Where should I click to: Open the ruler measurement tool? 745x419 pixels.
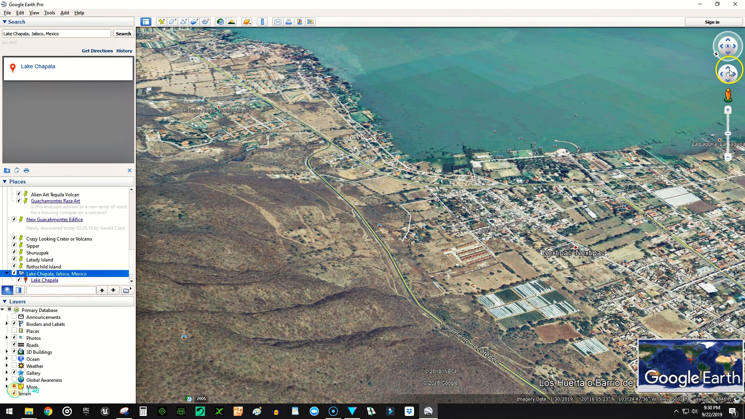click(262, 22)
